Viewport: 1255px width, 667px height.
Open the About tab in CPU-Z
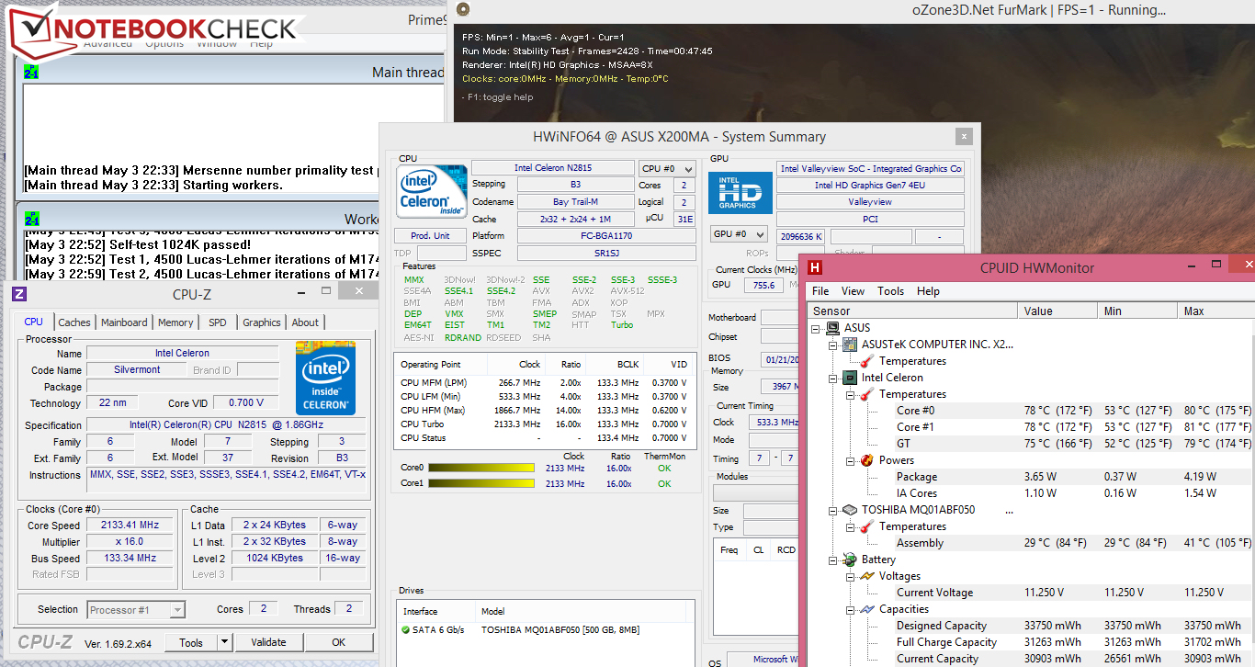(x=305, y=322)
